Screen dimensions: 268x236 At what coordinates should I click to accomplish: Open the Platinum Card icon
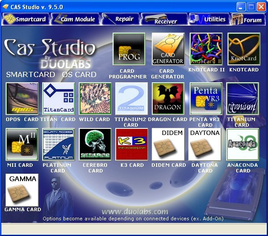(x=58, y=144)
